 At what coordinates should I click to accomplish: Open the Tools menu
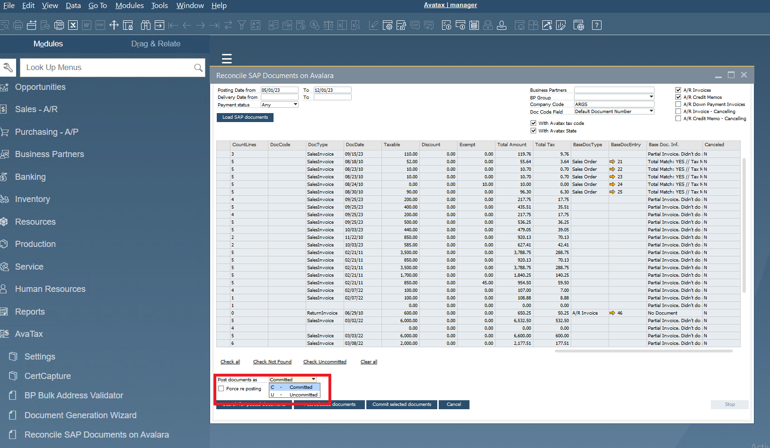(159, 6)
